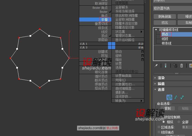
Task: Click the 挤出 modifier button
Action: point(165,23)
